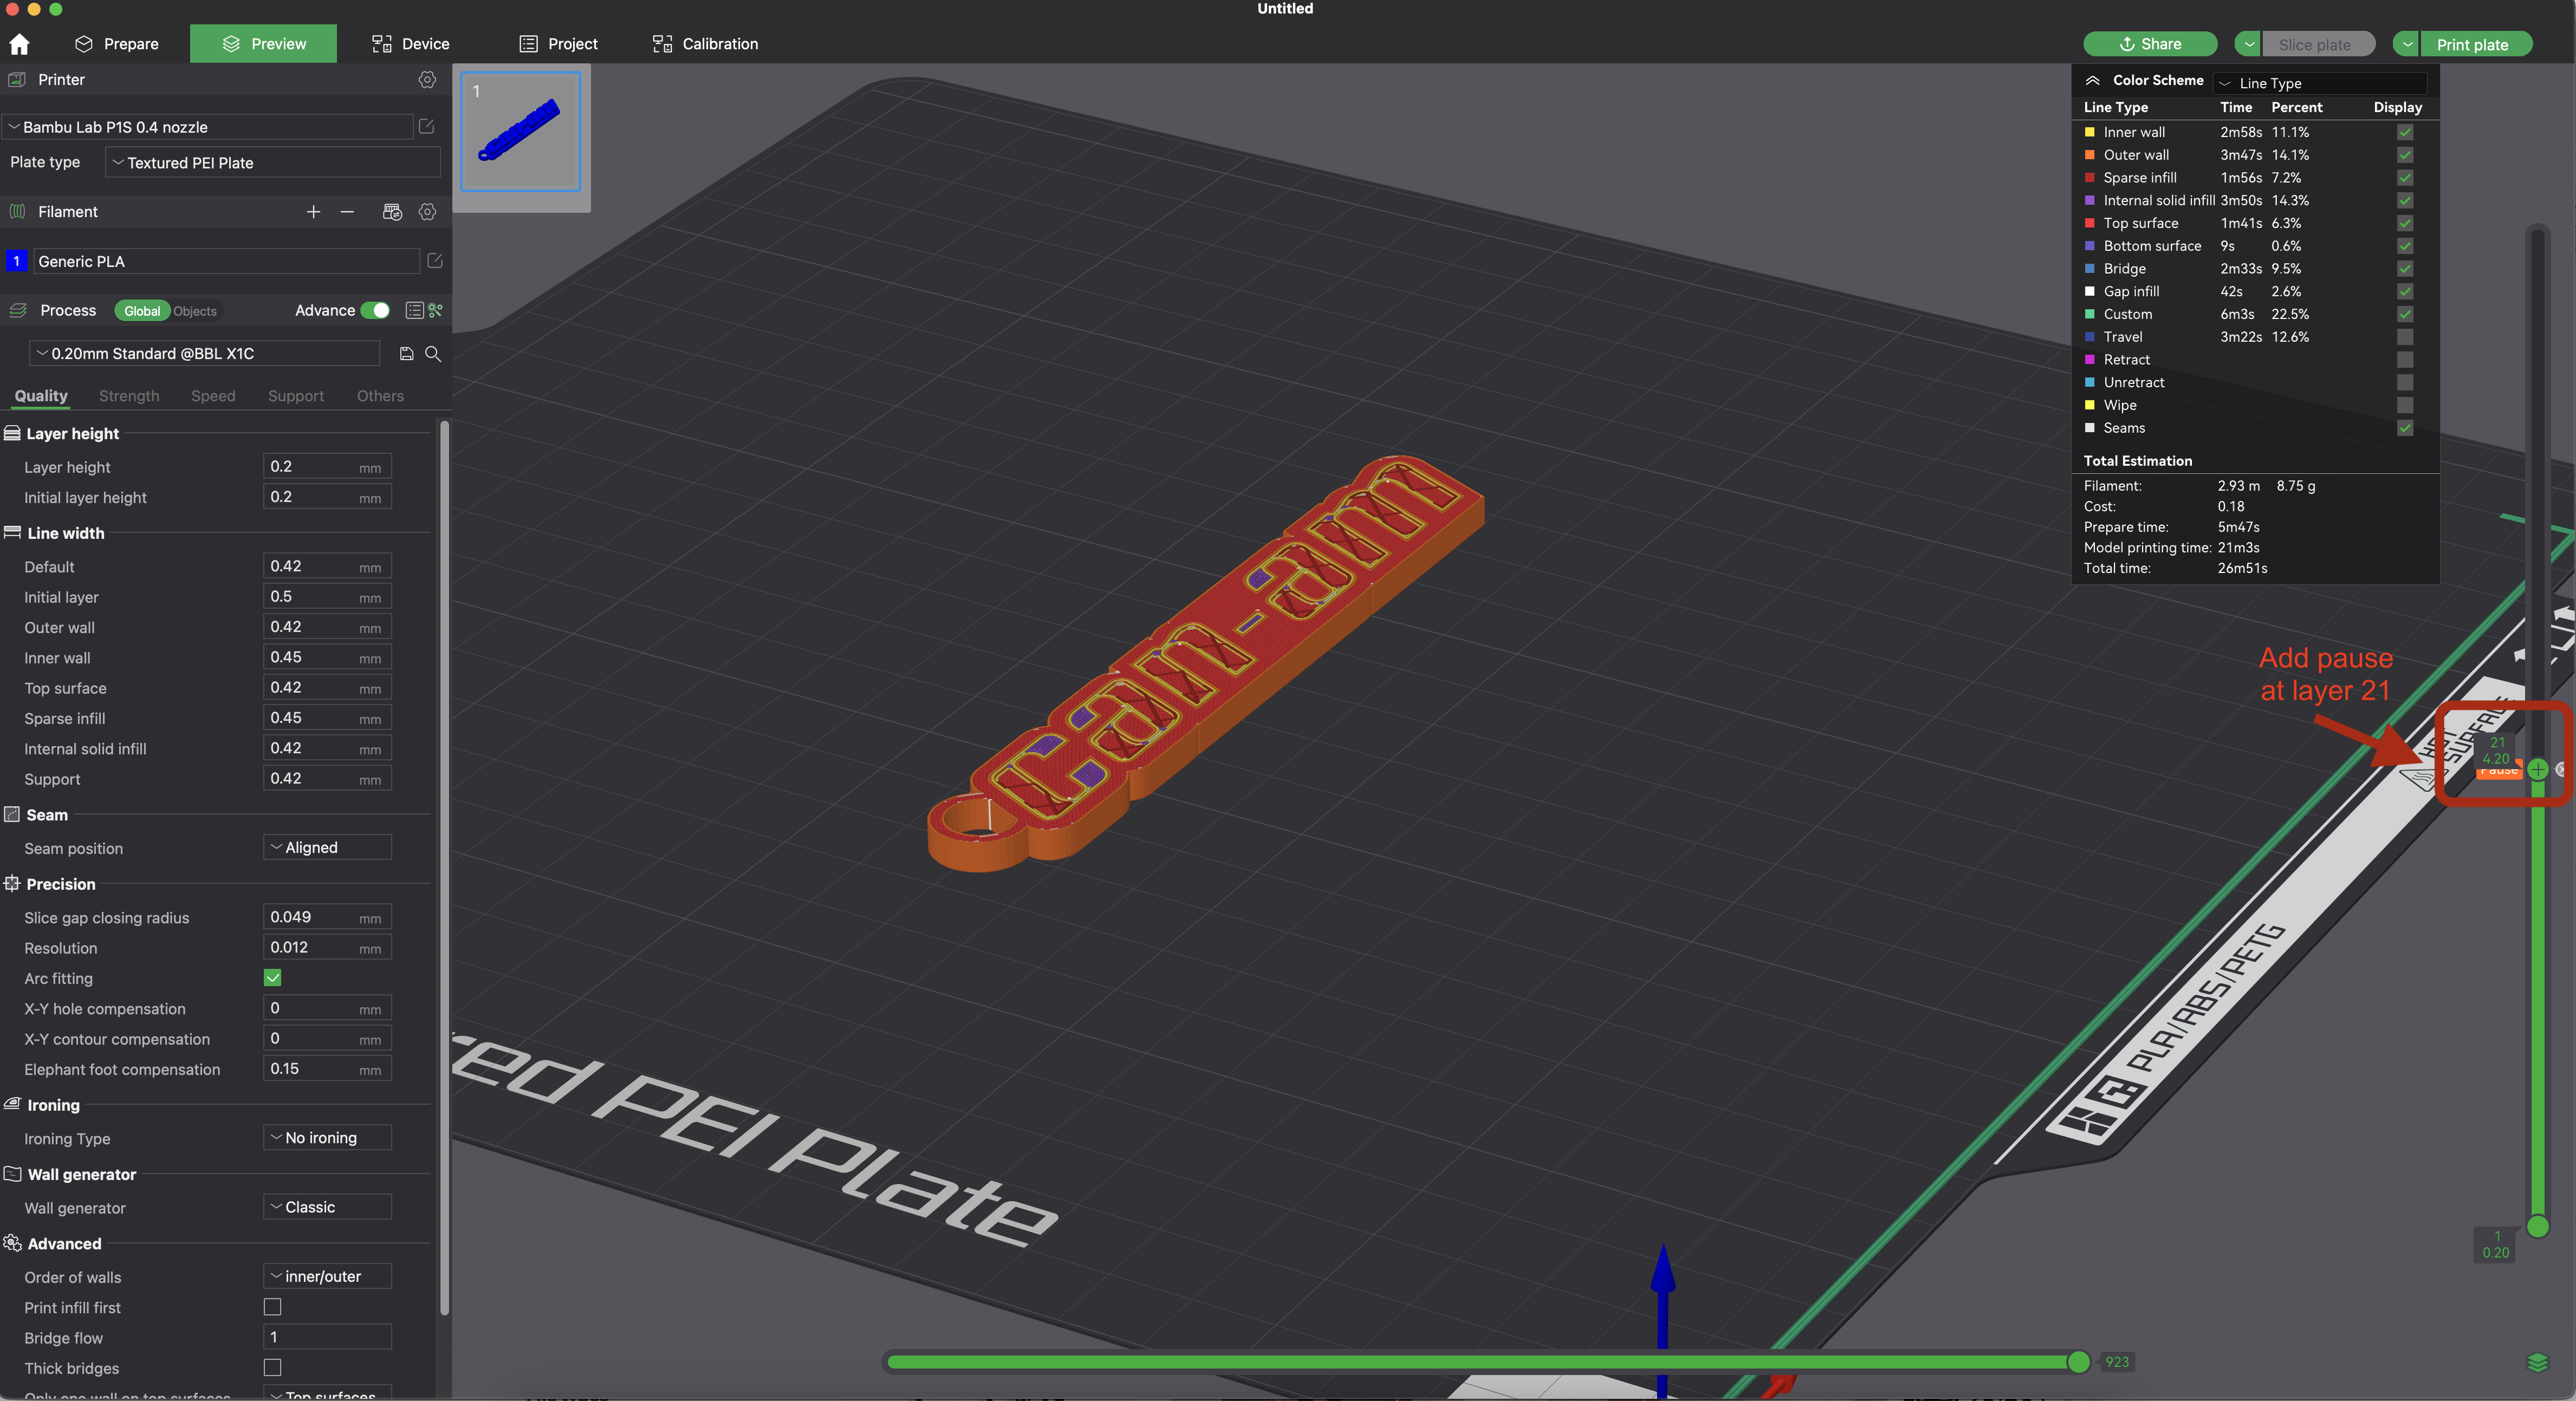
Task: Add a filament with plus icon
Action: (x=313, y=212)
